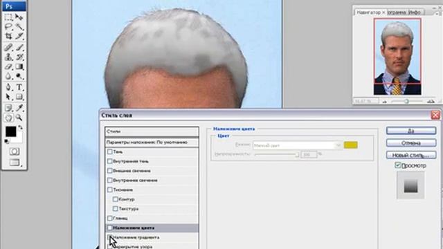Viewport: 443px width, 249px height.
Task: Change the screen mode button
Action: [15, 163]
